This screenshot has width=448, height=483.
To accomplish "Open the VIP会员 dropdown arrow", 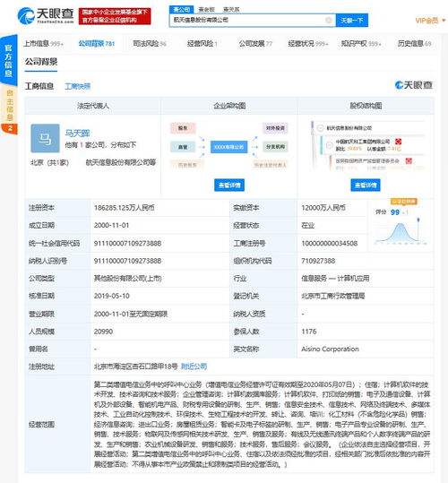I will click(x=444, y=21).
